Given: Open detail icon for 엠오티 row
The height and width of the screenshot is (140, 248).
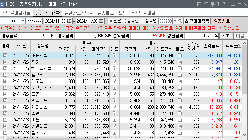Looking at the screenshot, I should (x=5, y=75).
